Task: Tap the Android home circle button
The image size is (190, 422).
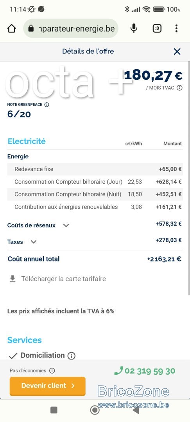Action: click(x=95, y=410)
